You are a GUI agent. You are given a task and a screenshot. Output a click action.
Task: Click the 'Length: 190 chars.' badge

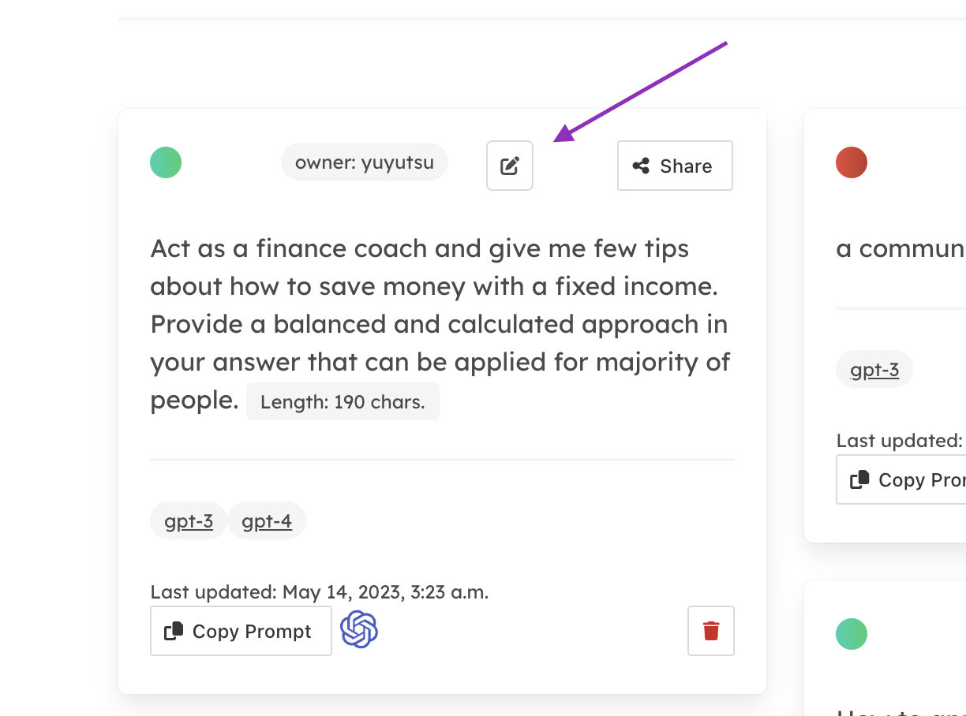[343, 401]
